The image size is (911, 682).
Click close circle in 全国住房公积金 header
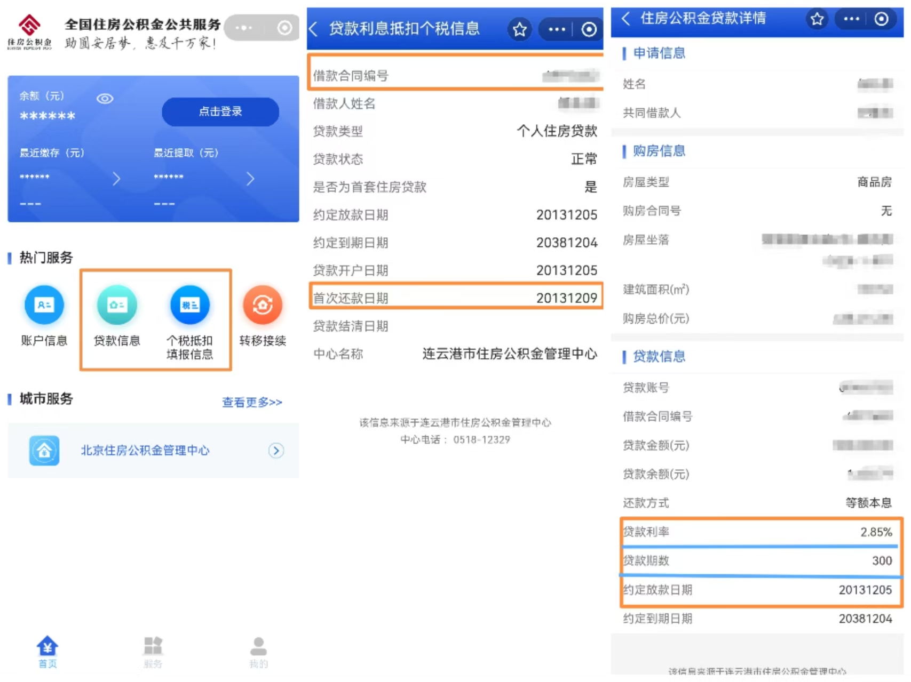point(285,28)
